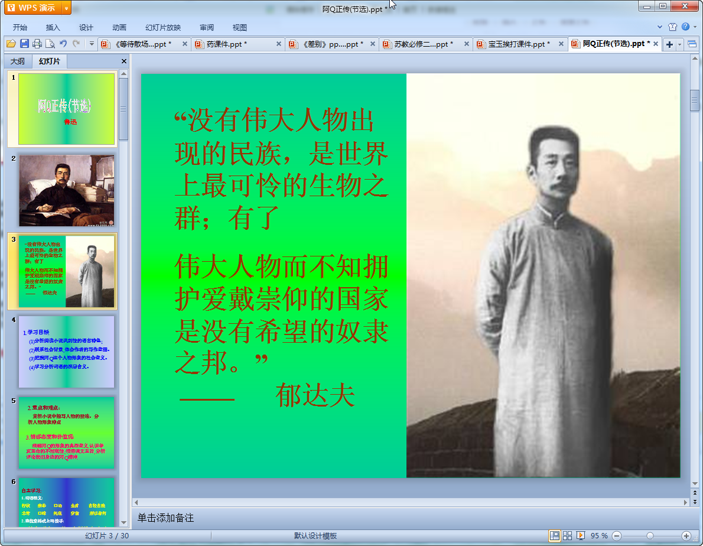Click the Print Preview icon
Image resolution: width=703 pixels, height=546 pixels.
(x=50, y=44)
